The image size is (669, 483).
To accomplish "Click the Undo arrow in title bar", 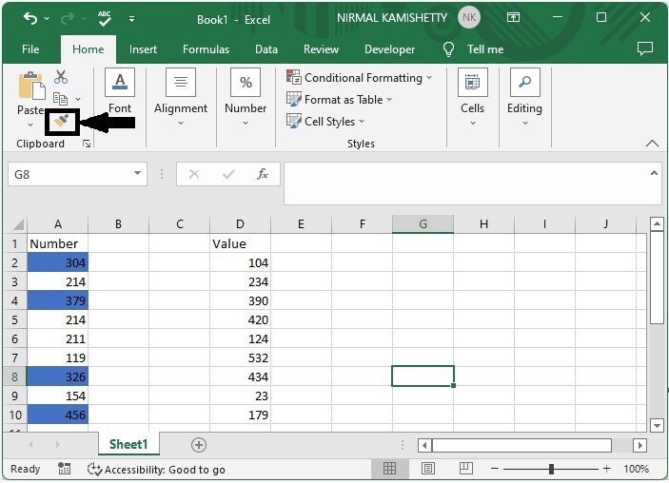I will tap(30, 19).
